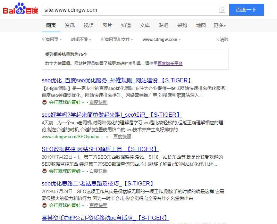Switch to 网页 tab
The image size is (277, 224).
tap(51, 25)
